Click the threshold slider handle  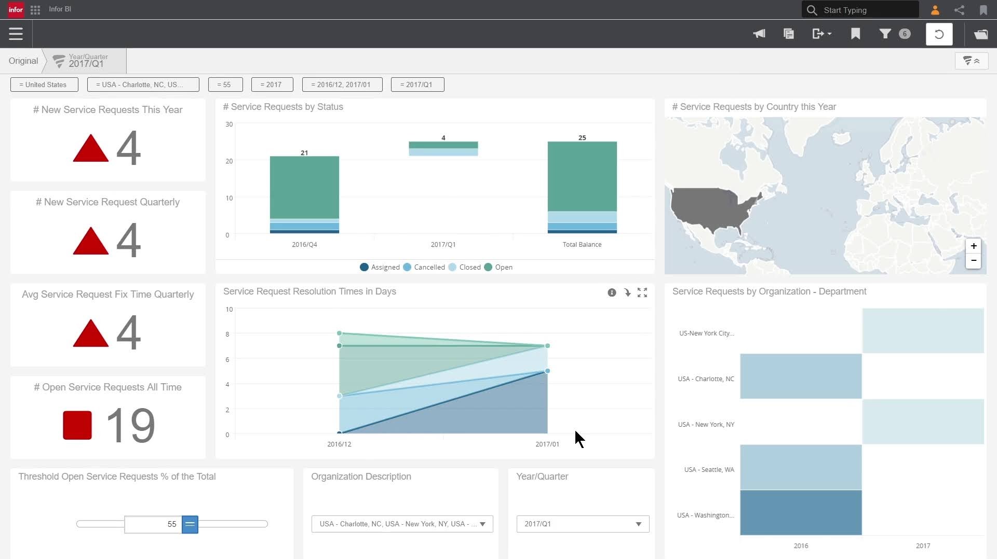(x=190, y=524)
